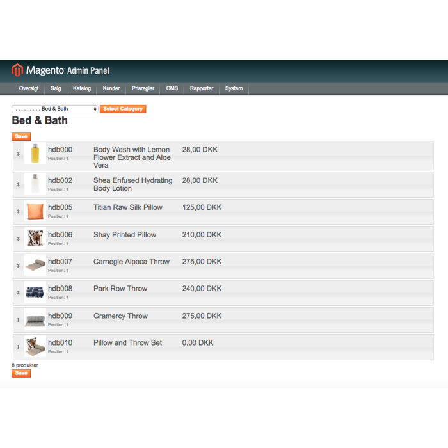This screenshot has width=448, height=448.
Task: Click the 8 produkter count text
Action: (x=25, y=365)
